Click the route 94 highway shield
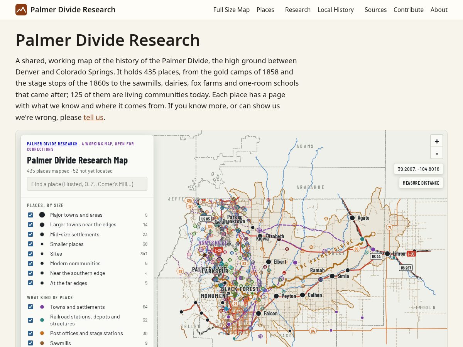The height and width of the screenshot is (347, 463). click(313, 331)
